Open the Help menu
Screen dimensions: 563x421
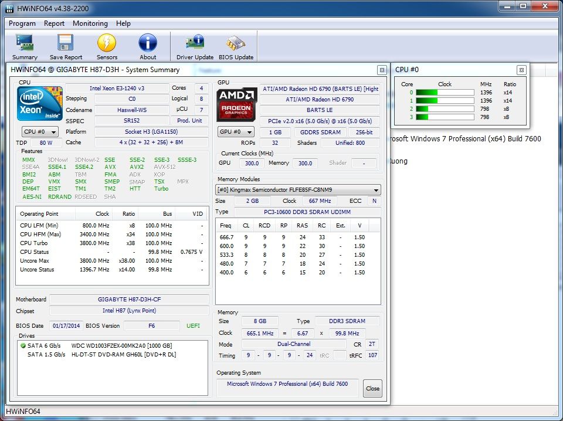pyautogui.click(x=123, y=23)
